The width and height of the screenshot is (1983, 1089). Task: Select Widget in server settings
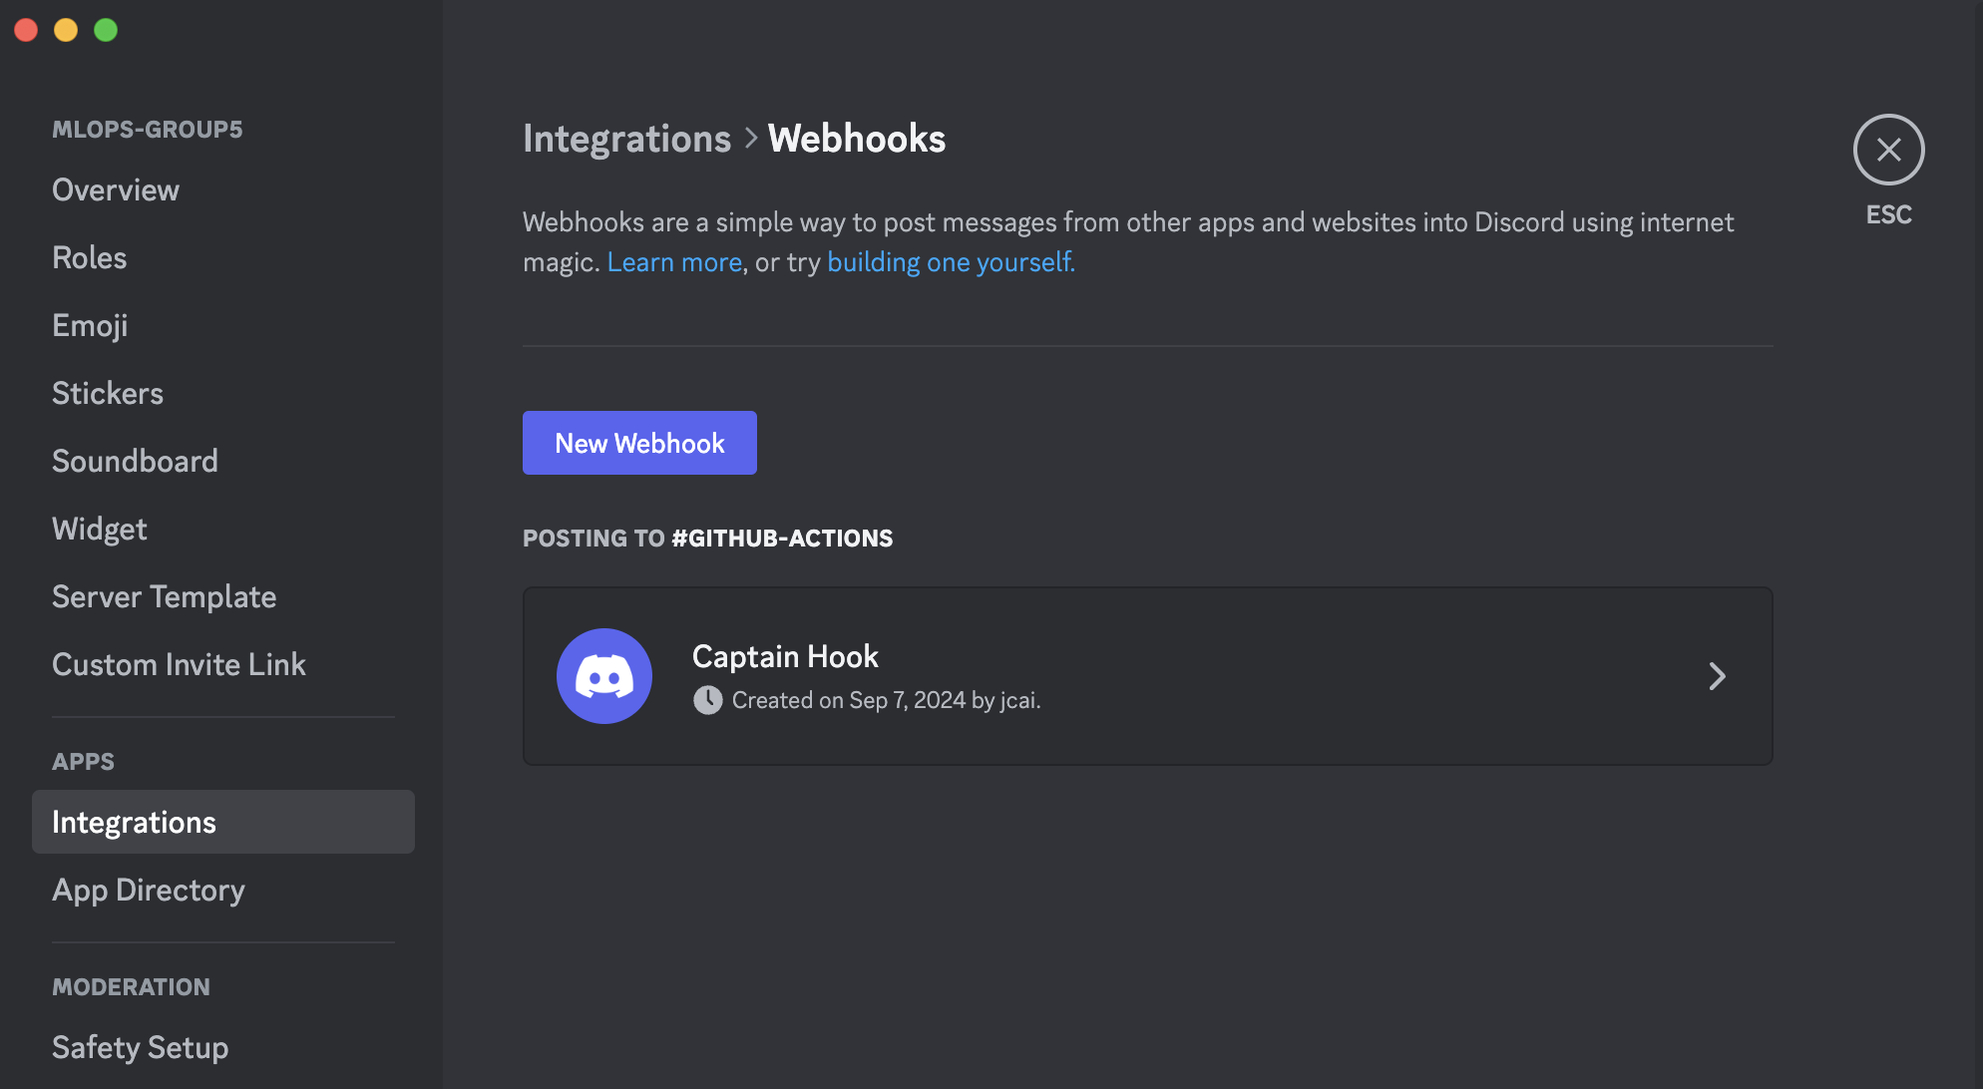[100, 529]
